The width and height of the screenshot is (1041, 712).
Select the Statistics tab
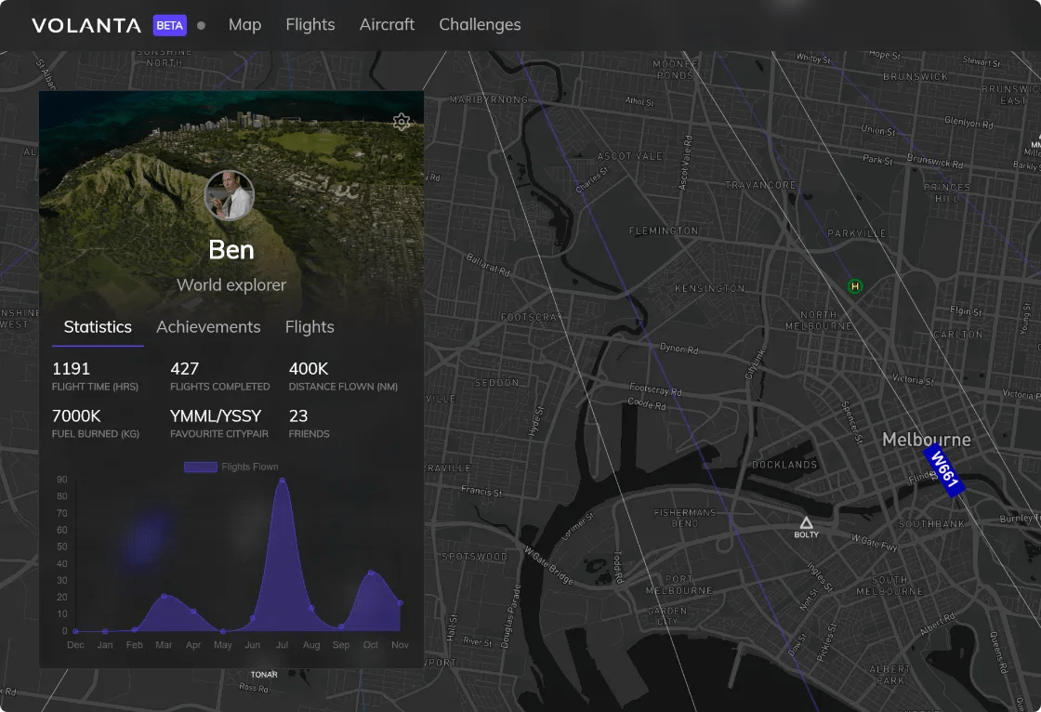tap(98, 327)
